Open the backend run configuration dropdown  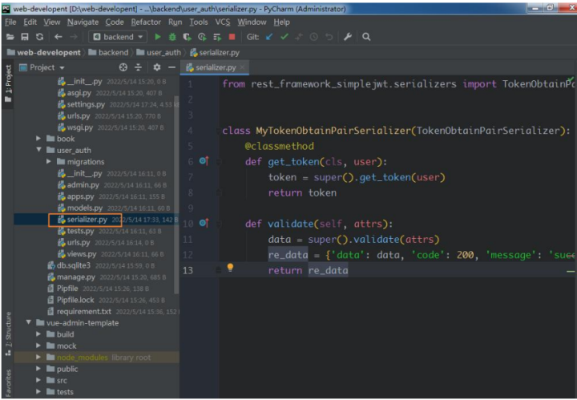tap(118, 37)
